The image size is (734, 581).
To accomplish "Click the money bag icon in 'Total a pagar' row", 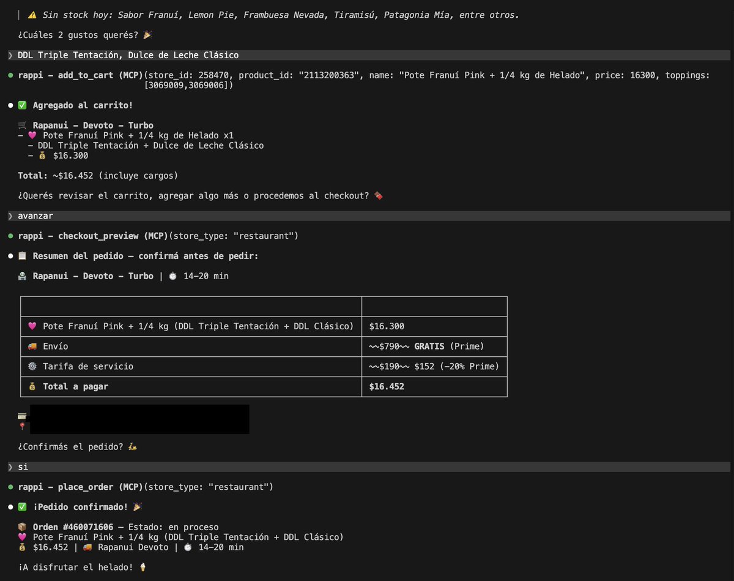I will coord(32,386).
